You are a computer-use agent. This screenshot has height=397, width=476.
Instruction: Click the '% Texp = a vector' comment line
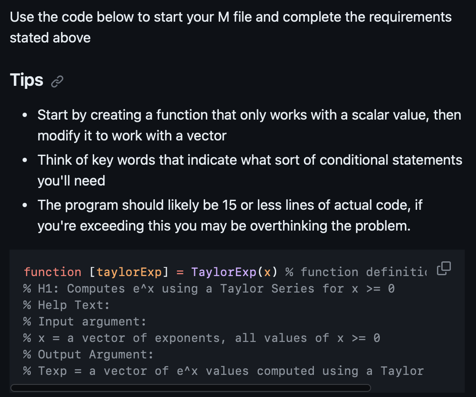[x=223, y=371]
